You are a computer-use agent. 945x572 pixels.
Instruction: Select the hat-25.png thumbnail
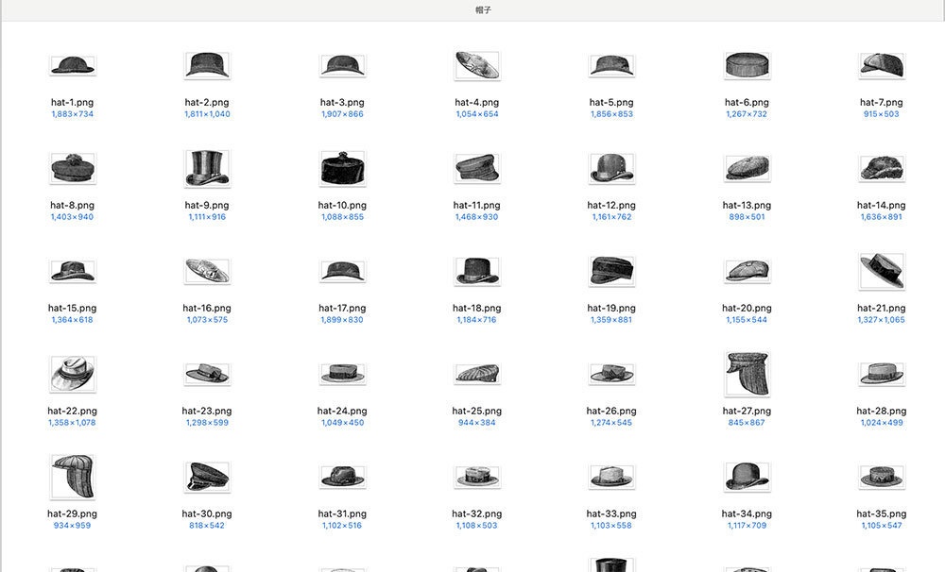pos(476,374)
